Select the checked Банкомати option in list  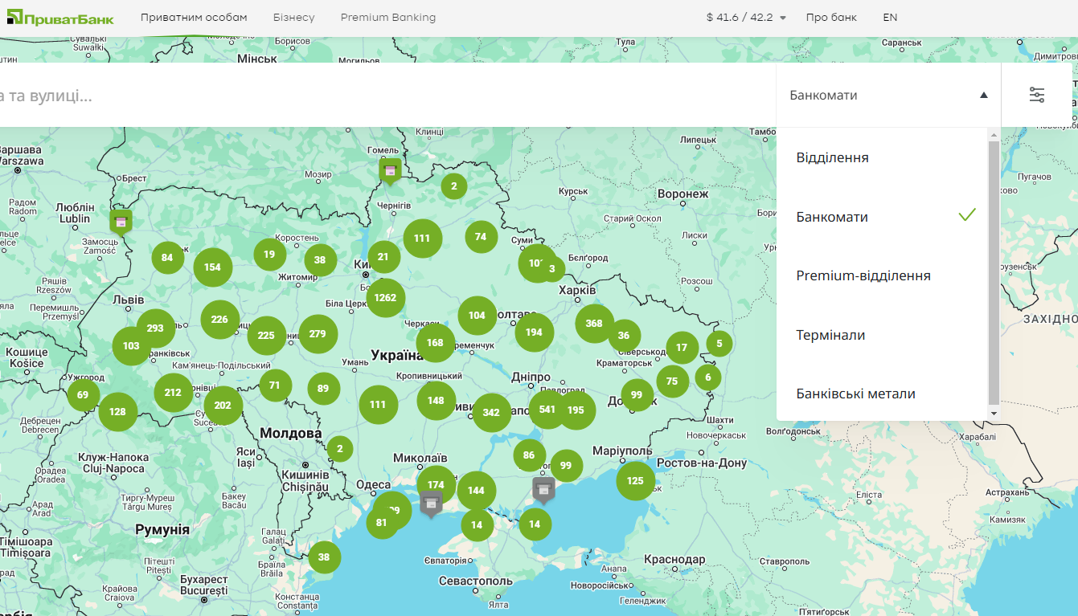coord(832,217)
